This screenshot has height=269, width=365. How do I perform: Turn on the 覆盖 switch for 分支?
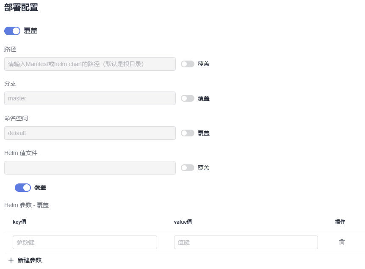188,98
